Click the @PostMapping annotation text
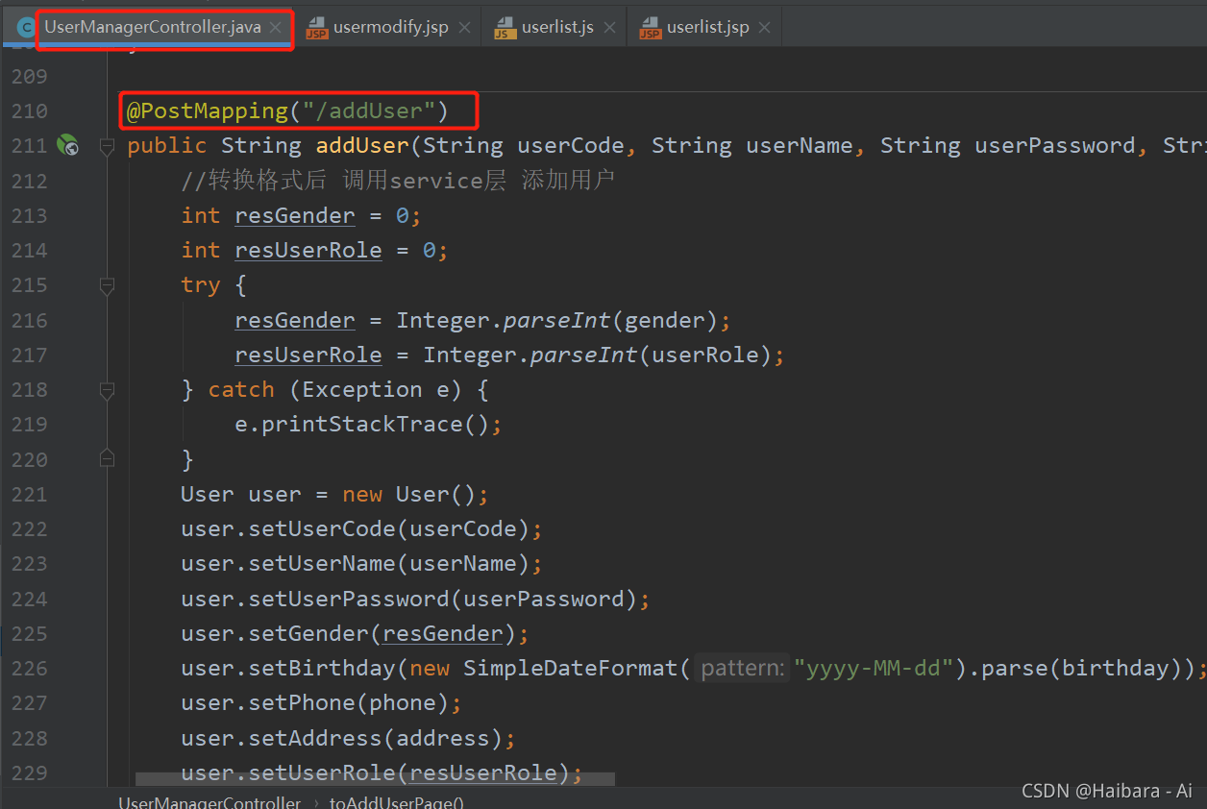Viewport: 1207px width, 809px height. click(x=208, y=111)
